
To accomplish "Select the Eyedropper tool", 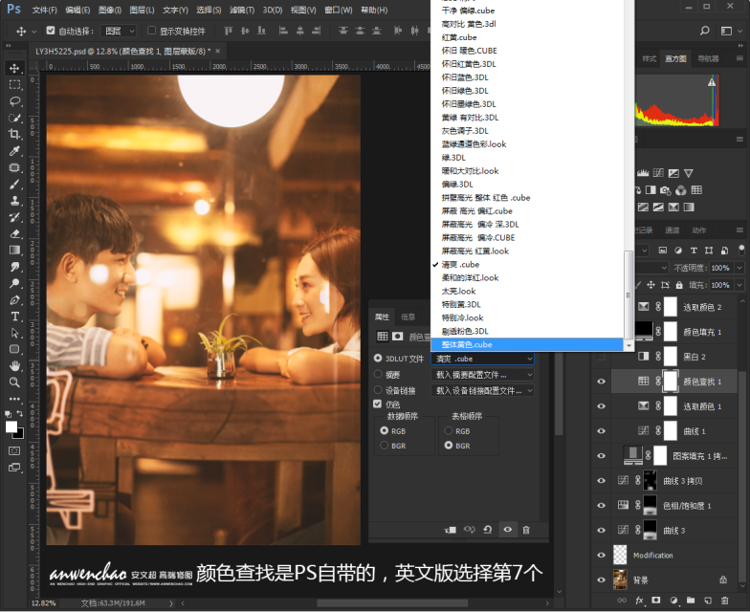I will click(15, 151).
